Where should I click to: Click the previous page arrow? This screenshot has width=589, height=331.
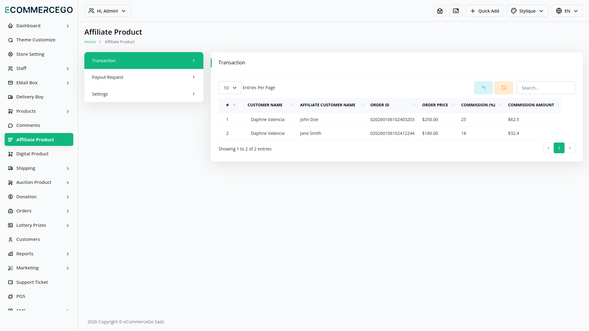coord(548,148)
